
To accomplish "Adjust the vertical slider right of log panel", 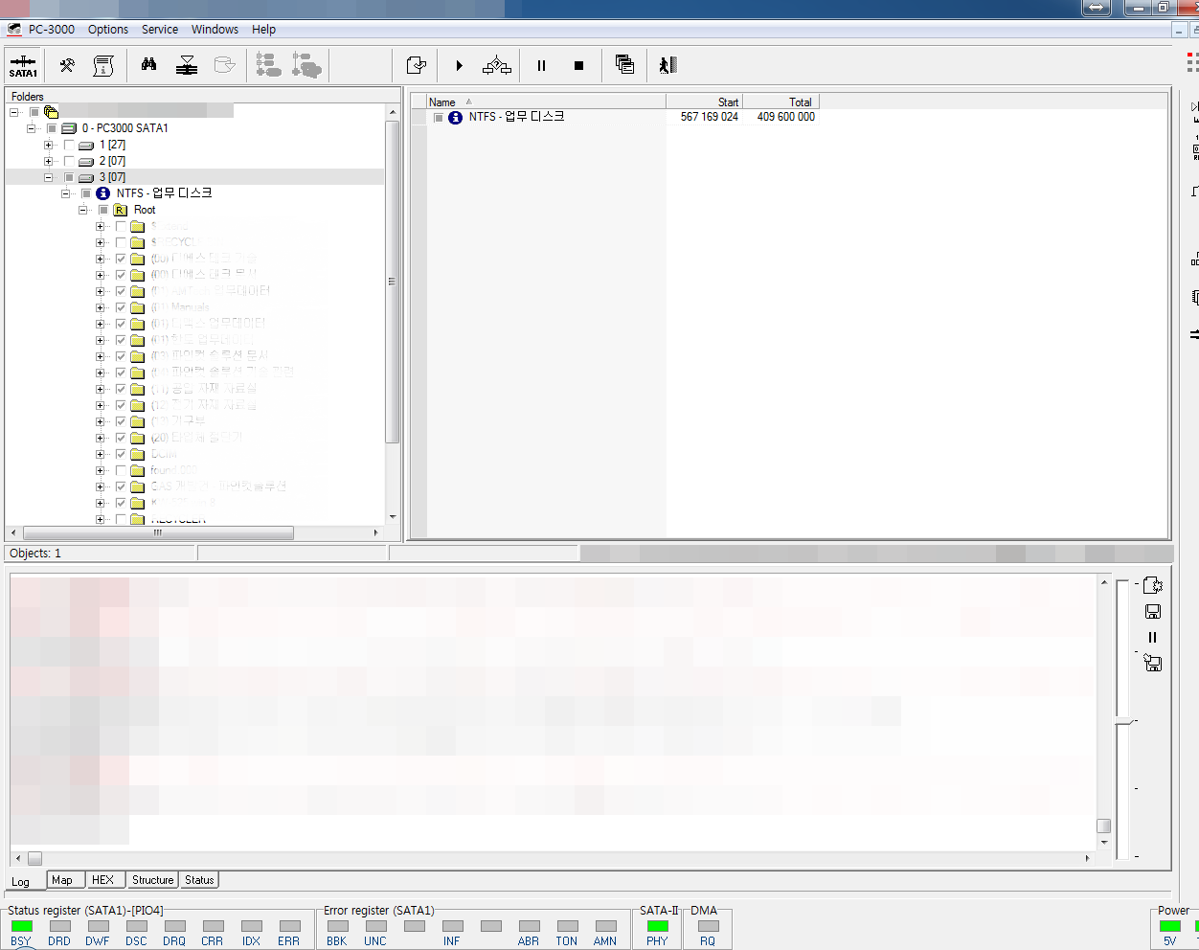I will point(1122,722).
